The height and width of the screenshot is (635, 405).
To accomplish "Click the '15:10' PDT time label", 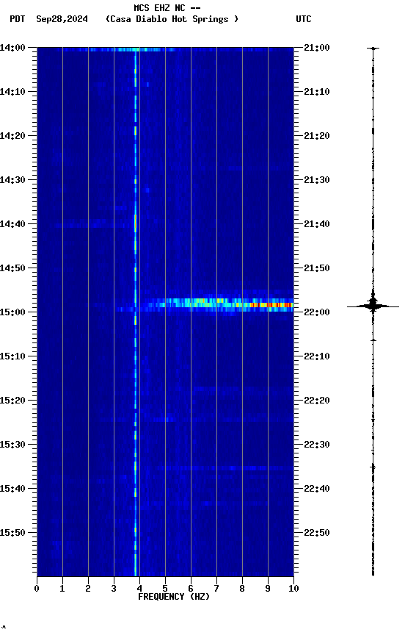I will pos(12,356).
